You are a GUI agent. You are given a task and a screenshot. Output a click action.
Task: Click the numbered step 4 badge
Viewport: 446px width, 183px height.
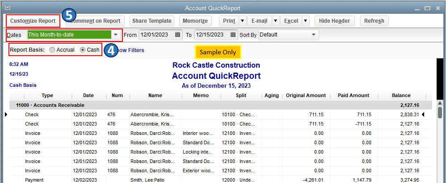[x=110, y=50]
